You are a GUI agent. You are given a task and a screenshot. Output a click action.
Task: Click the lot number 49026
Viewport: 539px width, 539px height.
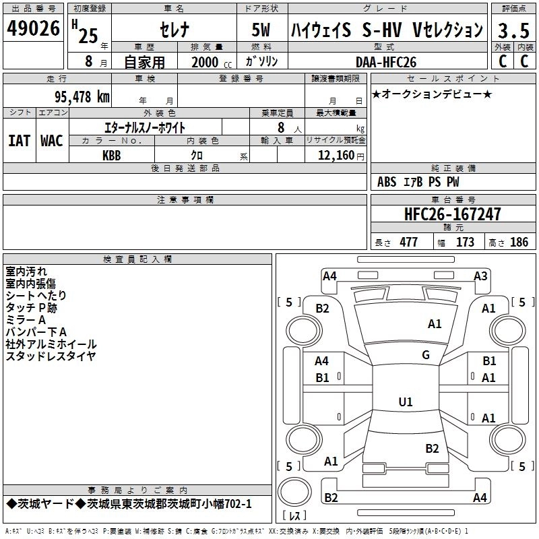(x=34, y=30)
